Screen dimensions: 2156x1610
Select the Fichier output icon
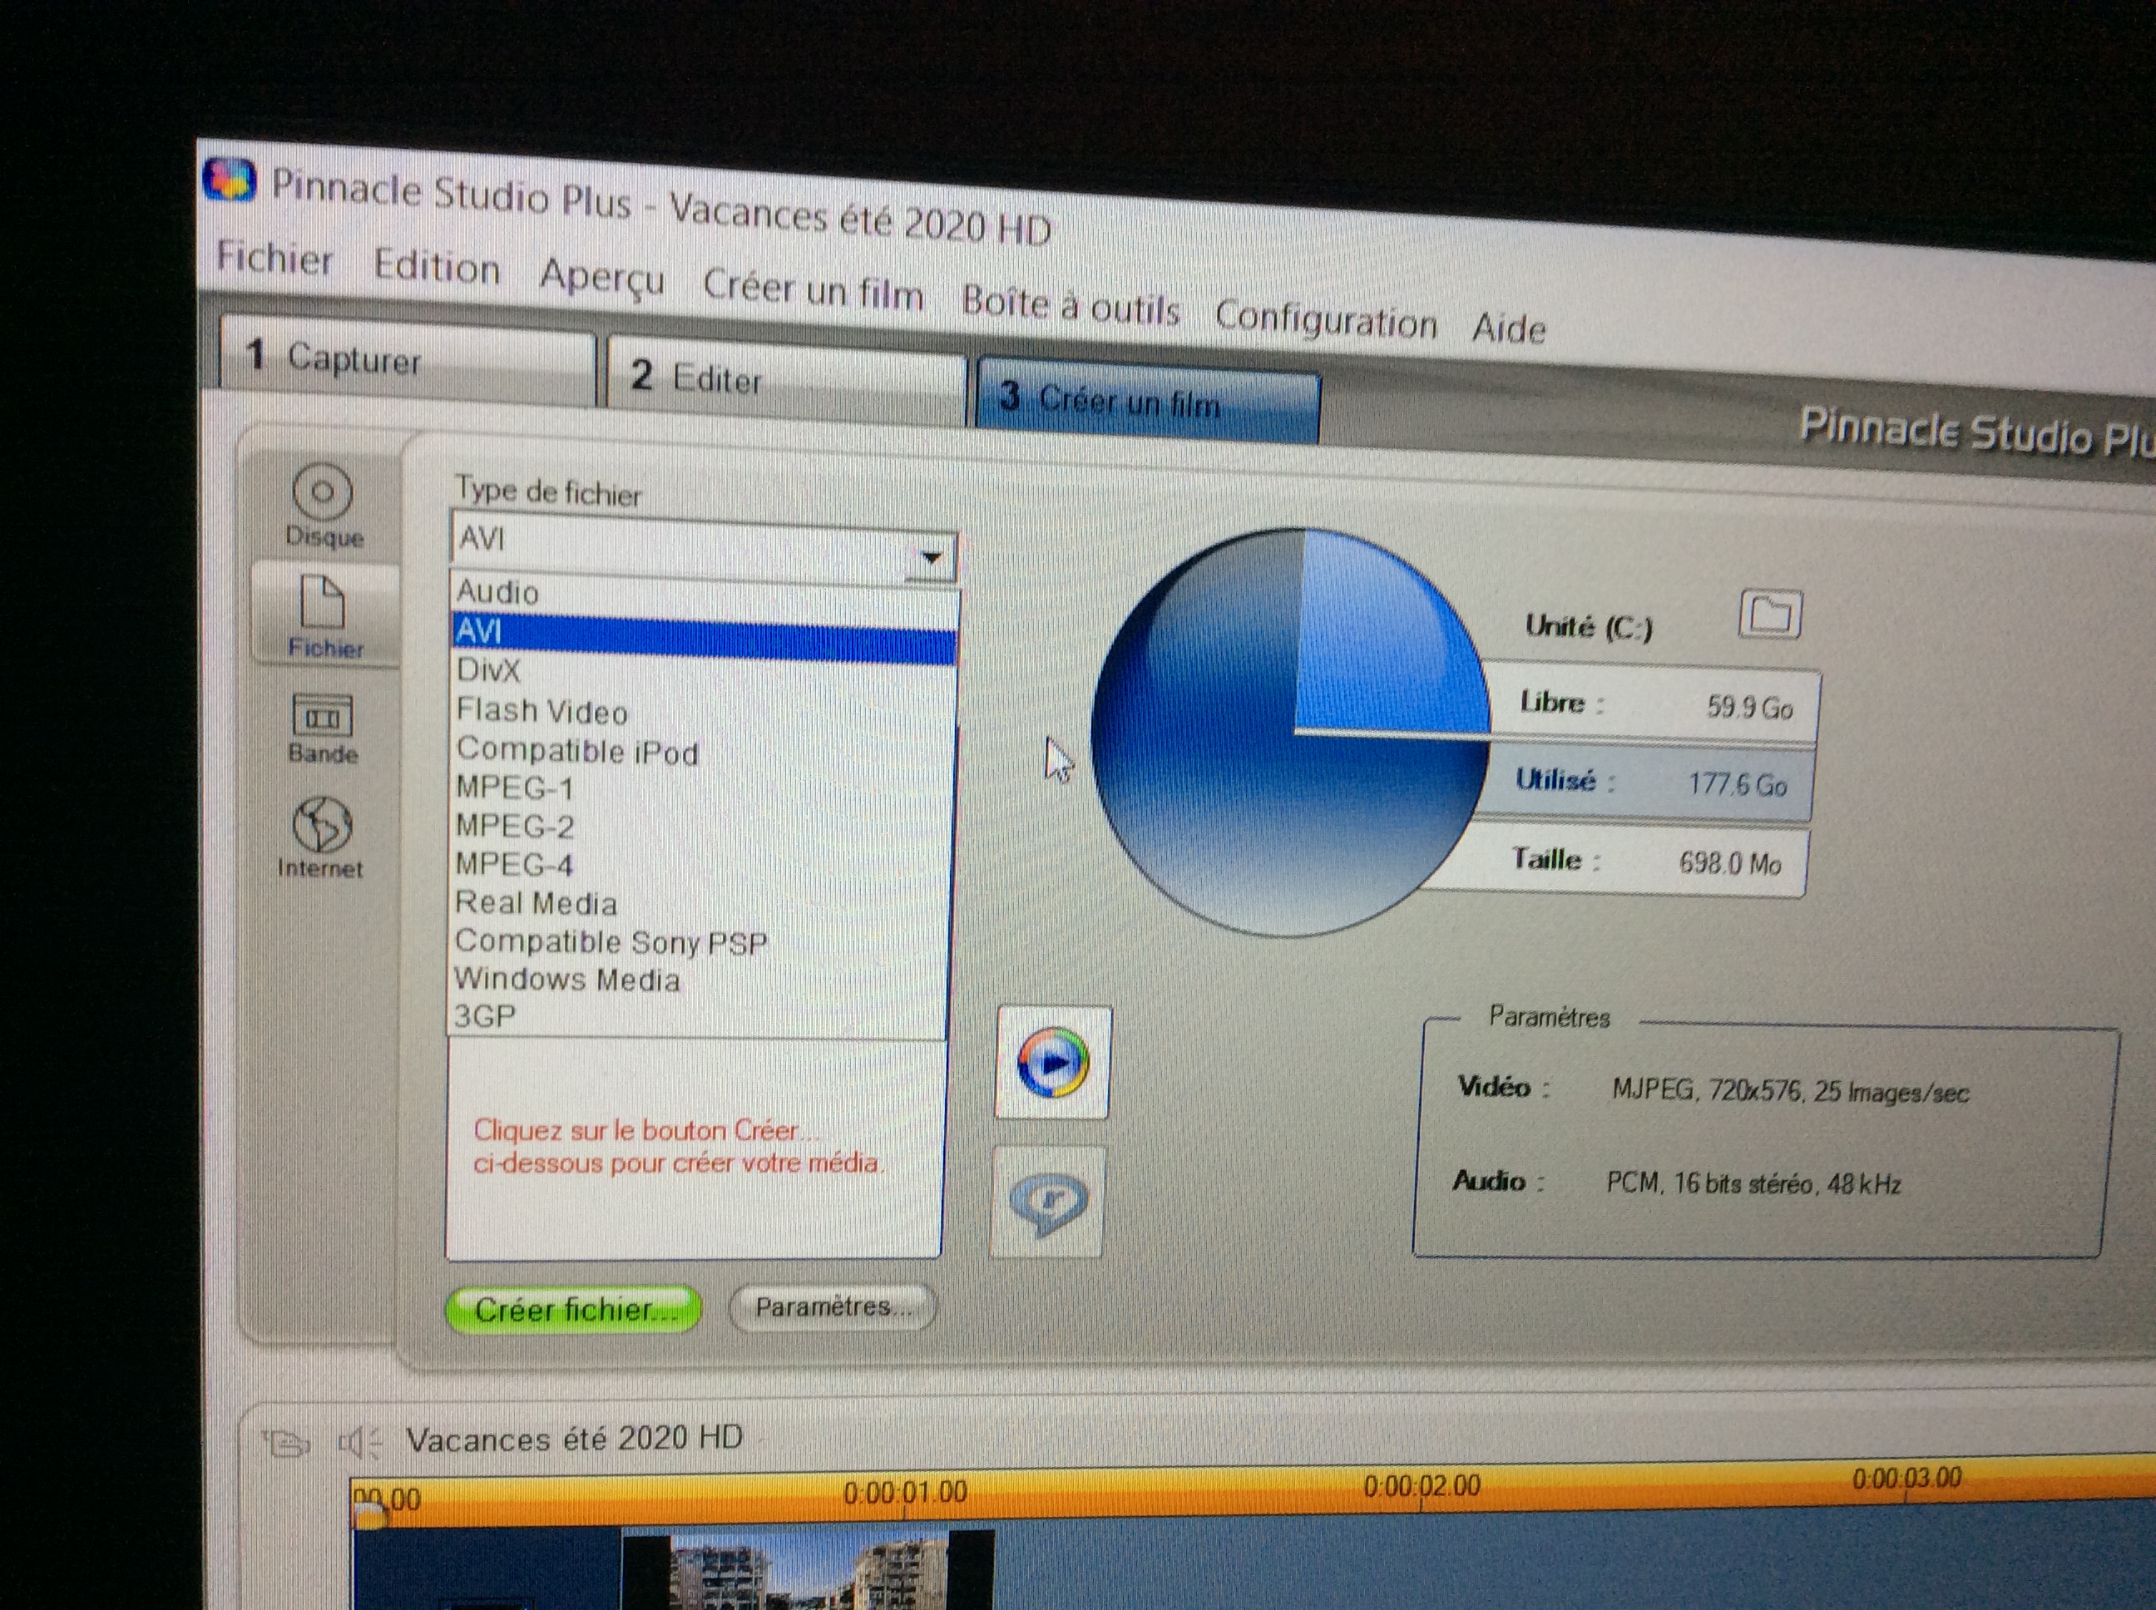click(x=324, y=616)
